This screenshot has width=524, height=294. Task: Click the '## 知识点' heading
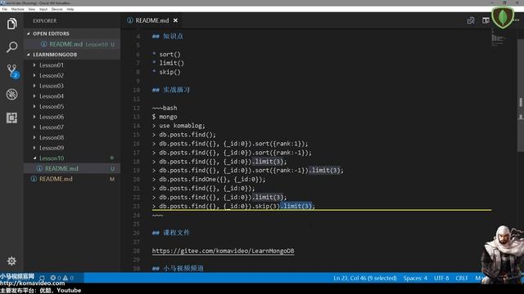click(168, 36)
